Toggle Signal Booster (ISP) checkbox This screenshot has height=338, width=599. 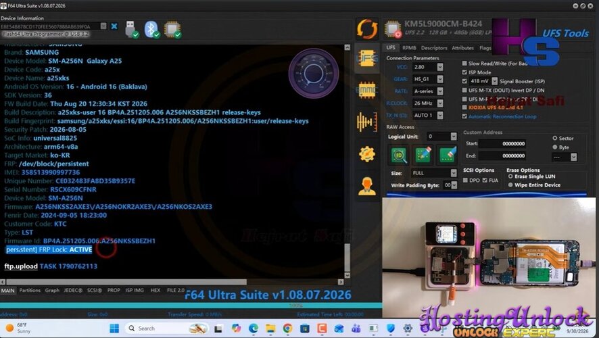[x=464, y=81]
